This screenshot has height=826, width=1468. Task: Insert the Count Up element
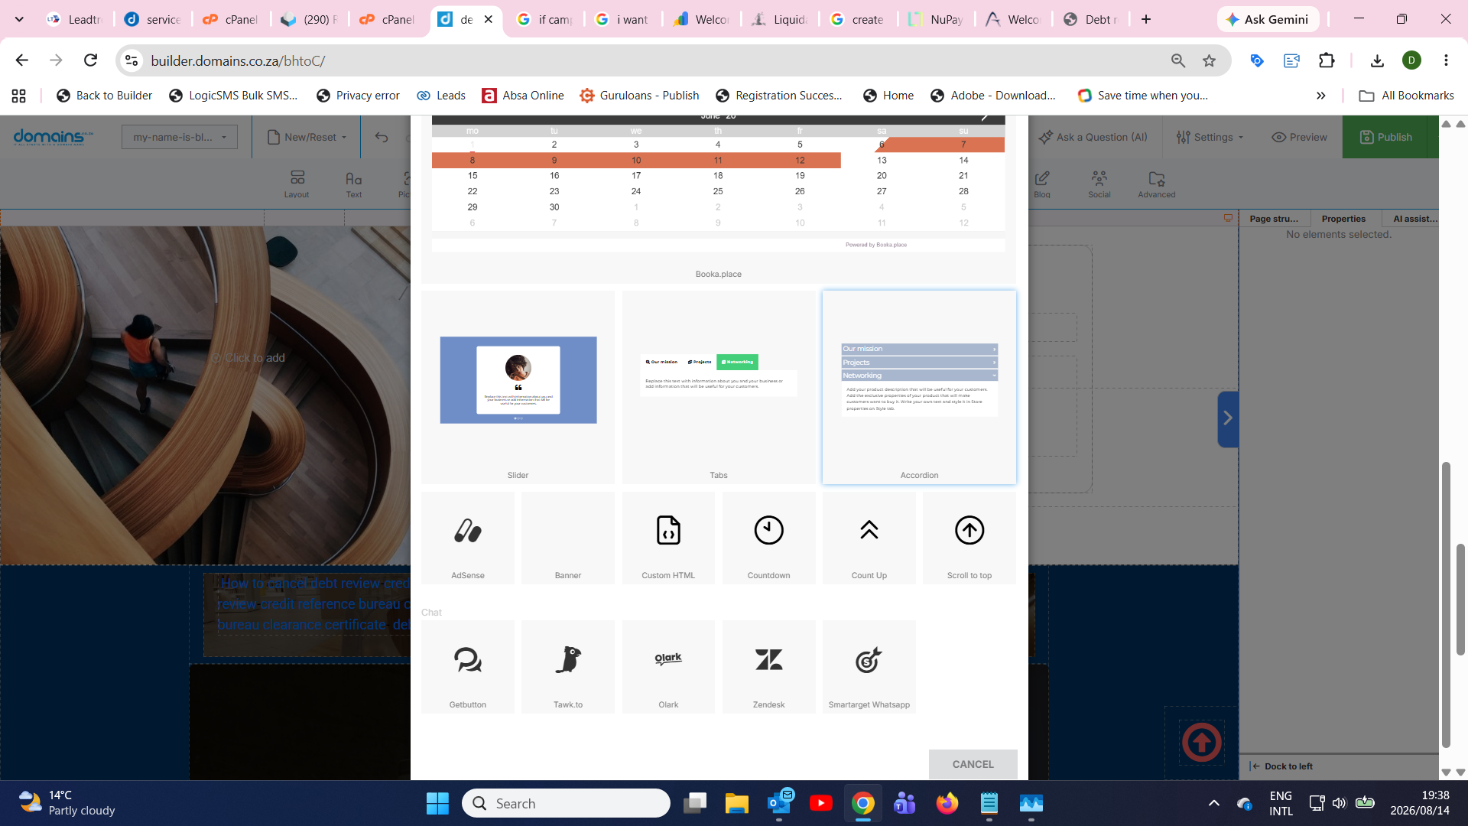(x=869, y=538)
